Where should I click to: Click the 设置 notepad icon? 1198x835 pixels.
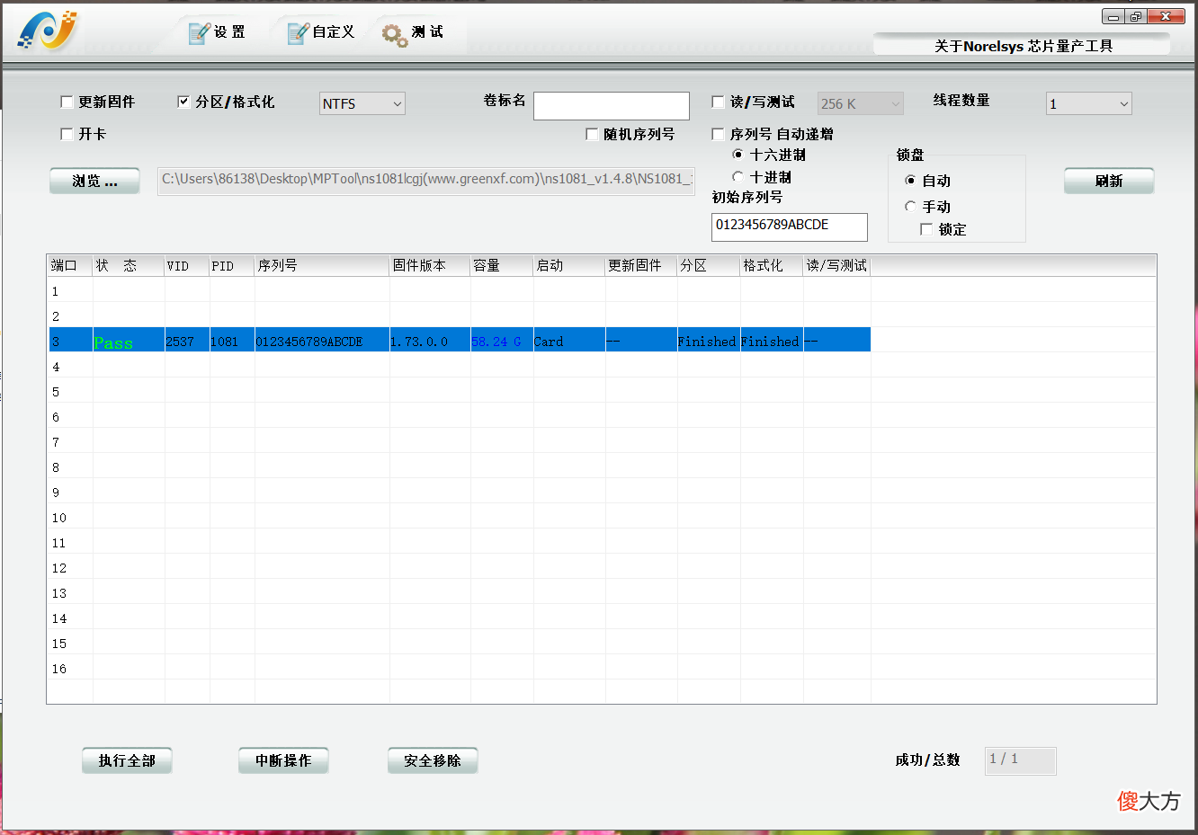(x=199, y=33)
